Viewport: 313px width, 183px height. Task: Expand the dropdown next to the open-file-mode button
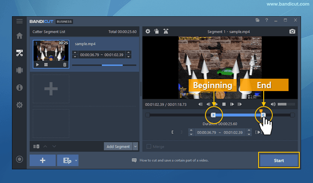pos(76,160)
